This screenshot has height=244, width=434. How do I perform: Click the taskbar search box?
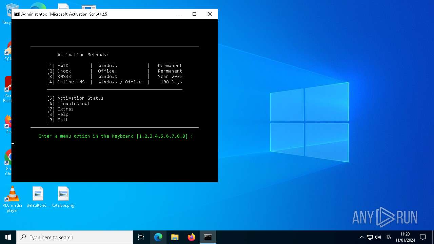click(x=75, y=237)
